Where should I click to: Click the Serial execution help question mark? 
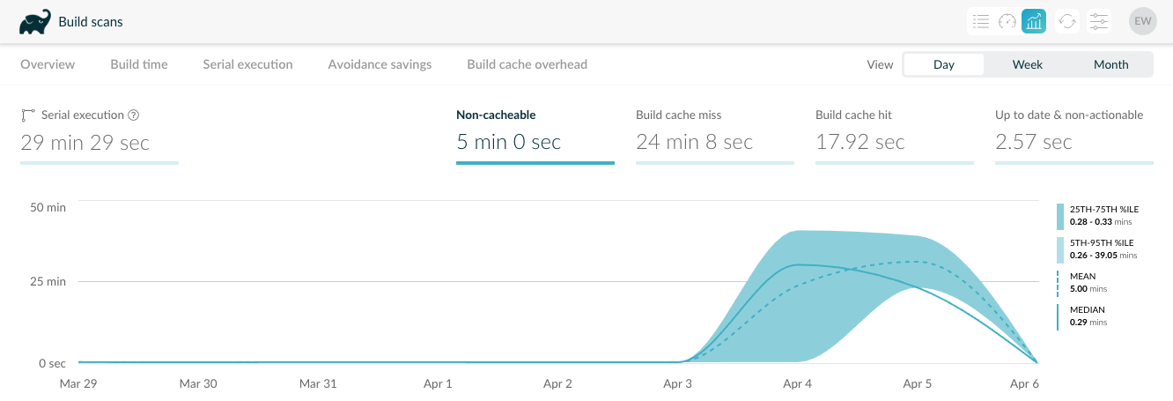(134, 115)
